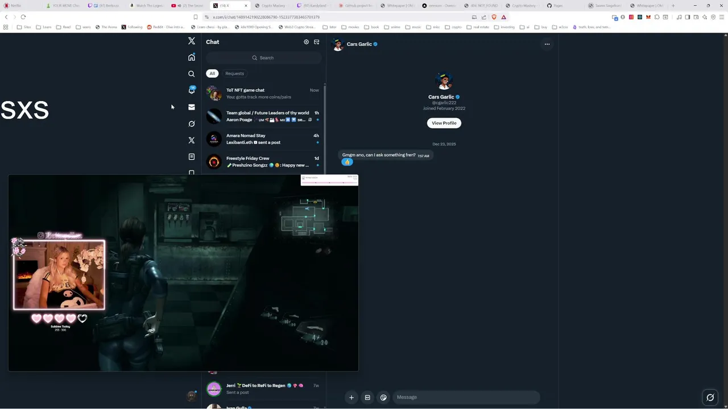Reload the page

[23, 17]
